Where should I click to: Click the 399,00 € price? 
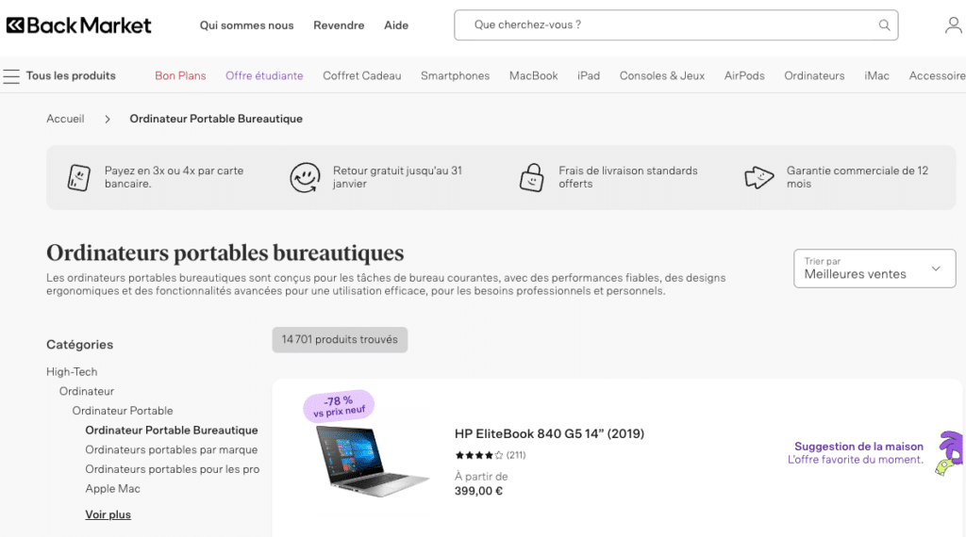point(478,491)
